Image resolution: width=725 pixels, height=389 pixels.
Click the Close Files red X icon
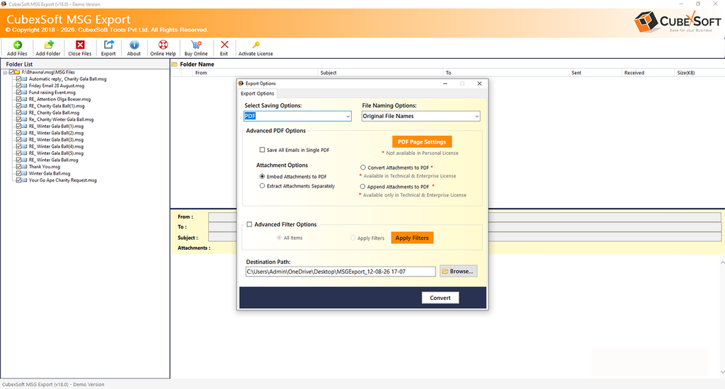coord(80,45)
